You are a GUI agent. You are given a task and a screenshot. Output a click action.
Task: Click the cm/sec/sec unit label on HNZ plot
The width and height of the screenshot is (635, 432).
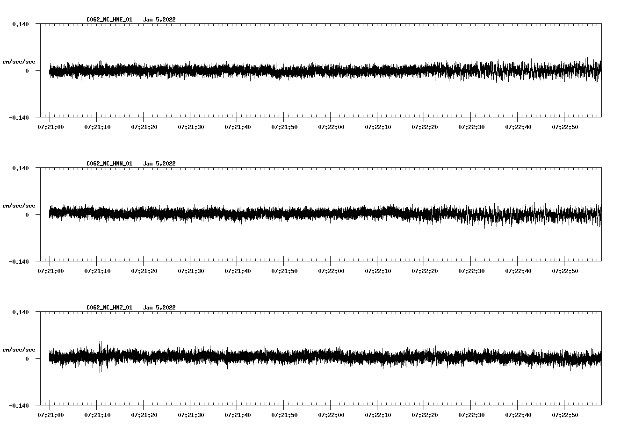pos(19,350)
